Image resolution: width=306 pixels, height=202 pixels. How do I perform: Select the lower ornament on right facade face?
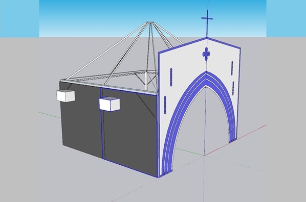click(x=233, y=88)
